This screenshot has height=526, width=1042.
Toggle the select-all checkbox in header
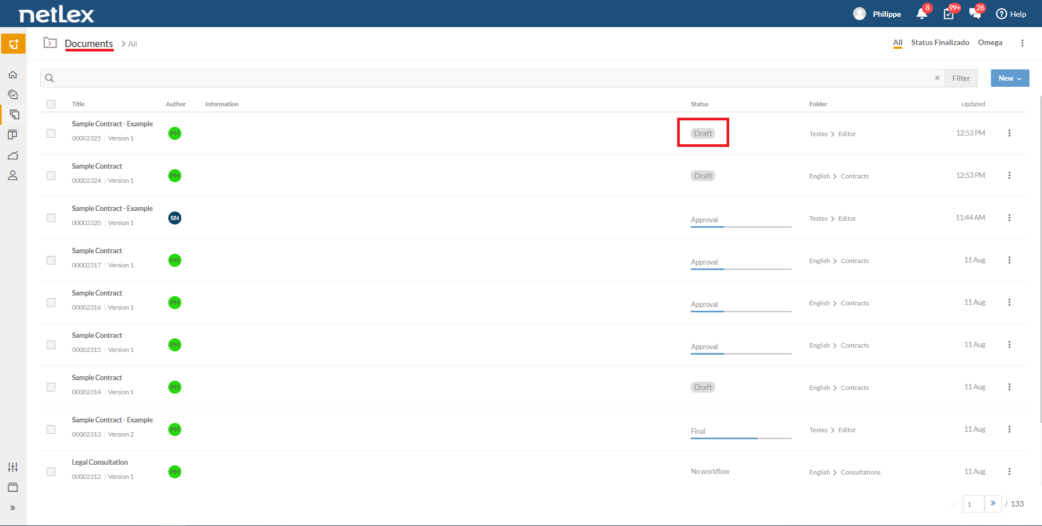pyautogui.click(x=51, y=104)
